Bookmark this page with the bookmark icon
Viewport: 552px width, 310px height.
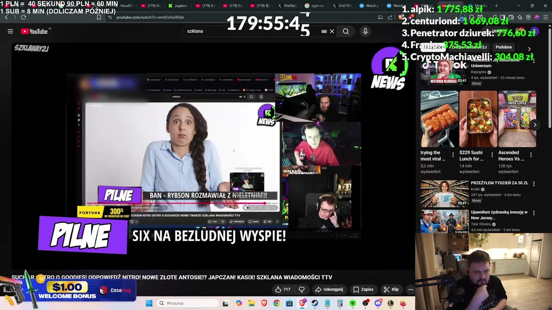click(99, 17)
